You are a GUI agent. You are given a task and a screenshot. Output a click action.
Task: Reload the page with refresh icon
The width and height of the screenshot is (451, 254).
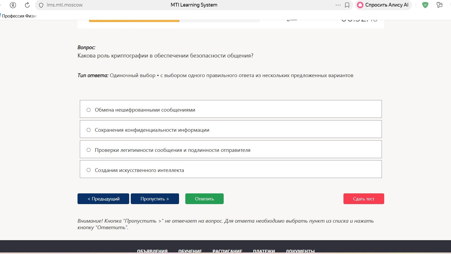[x=27, y=5]
